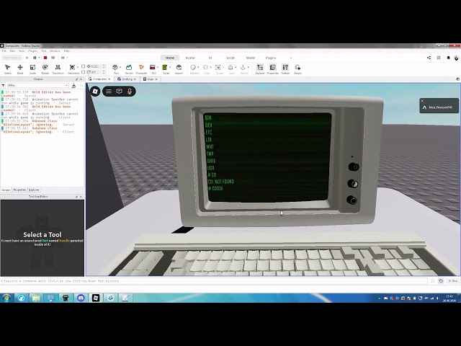Switch client/server view icon
Image resolution: width=461 pixels, height=346 pixels.
(x=53, y=58)
